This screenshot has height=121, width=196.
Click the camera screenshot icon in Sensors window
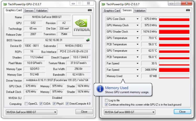pyautogui.click(x=188, y=10)
